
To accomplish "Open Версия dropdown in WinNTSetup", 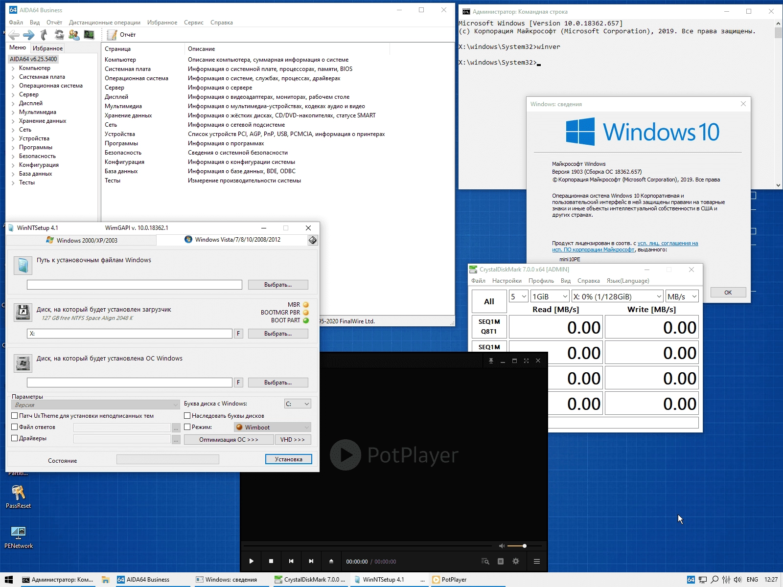I will click(95, 405).
